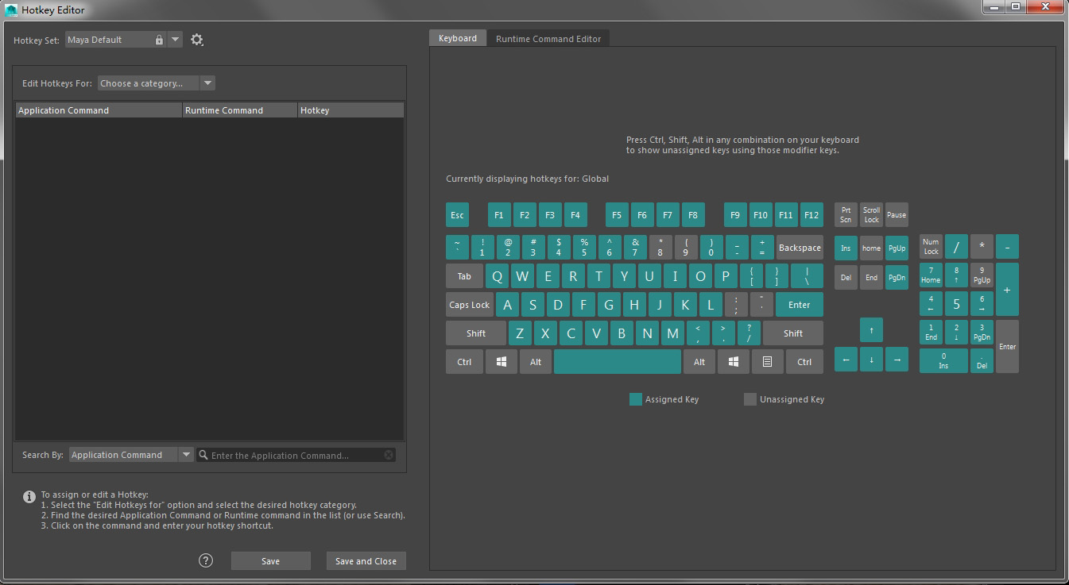This screenshot has width=1069, height=585.
Task: Click the help question mark icon
Action: [x=206, y=560]
